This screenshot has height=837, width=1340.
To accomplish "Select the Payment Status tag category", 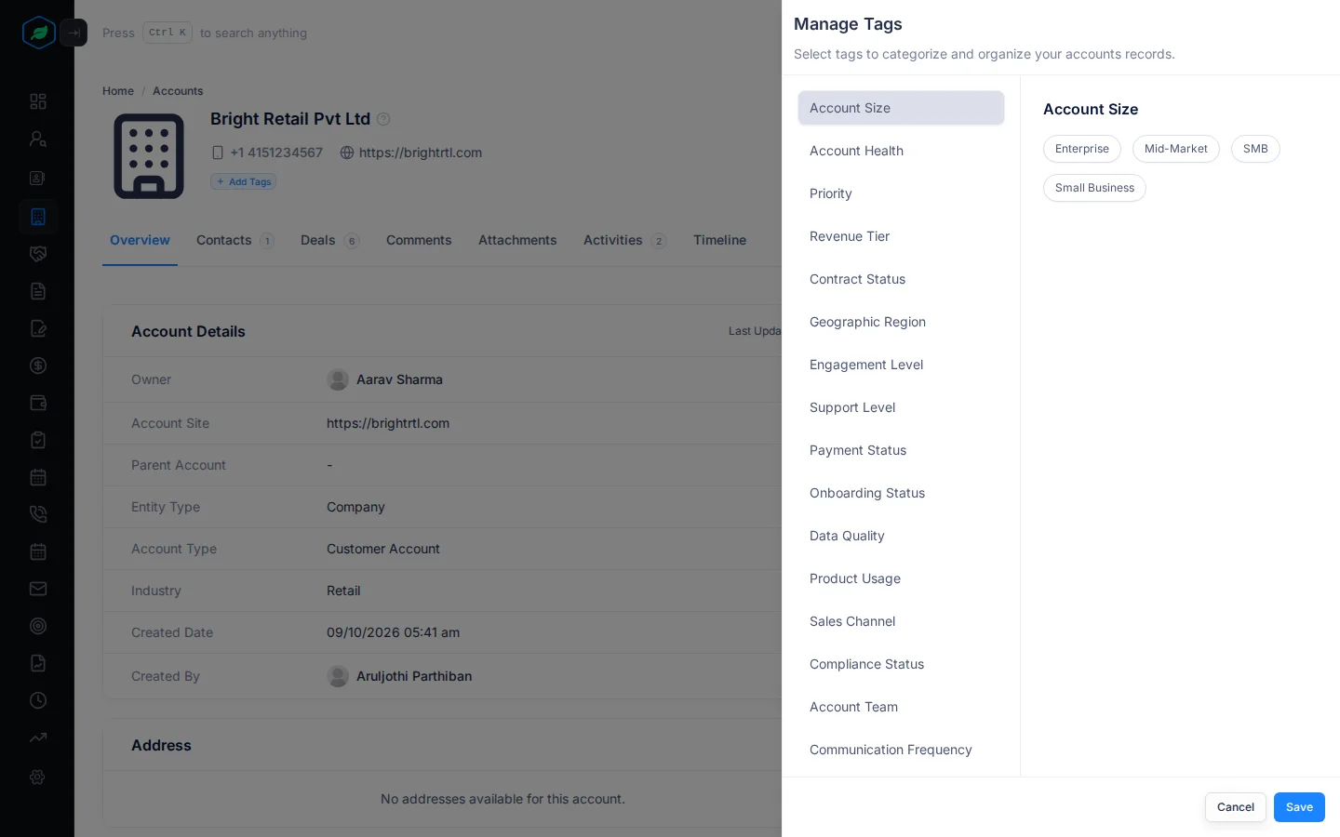I will [x=901, y=450].
